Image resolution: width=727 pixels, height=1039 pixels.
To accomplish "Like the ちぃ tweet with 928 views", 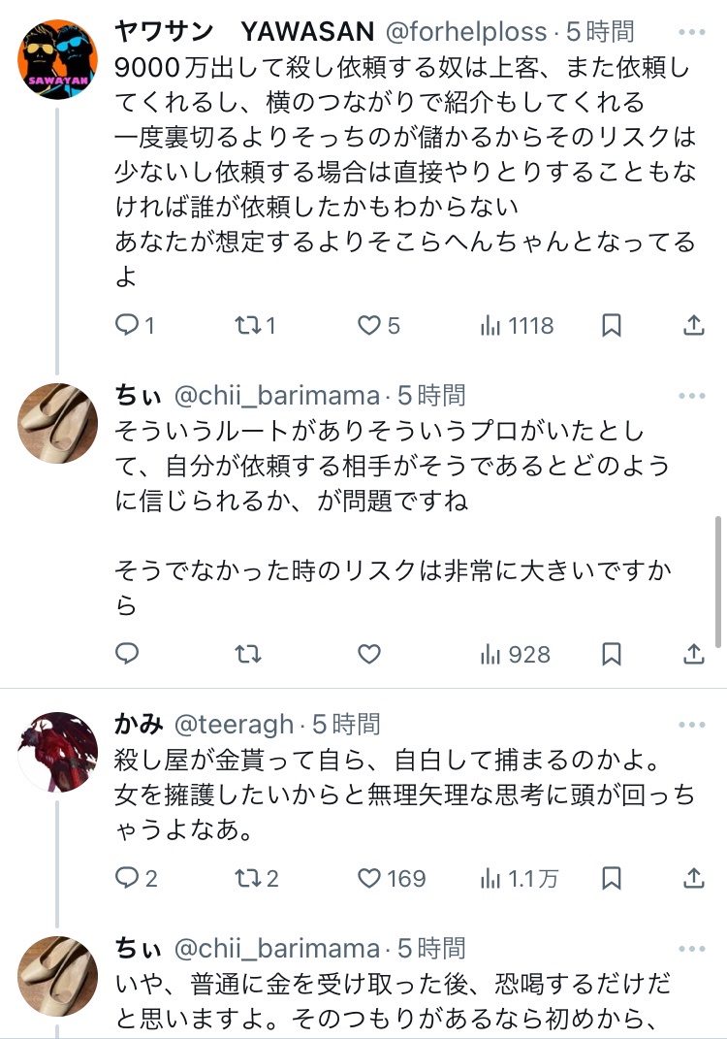I will 369,655.
